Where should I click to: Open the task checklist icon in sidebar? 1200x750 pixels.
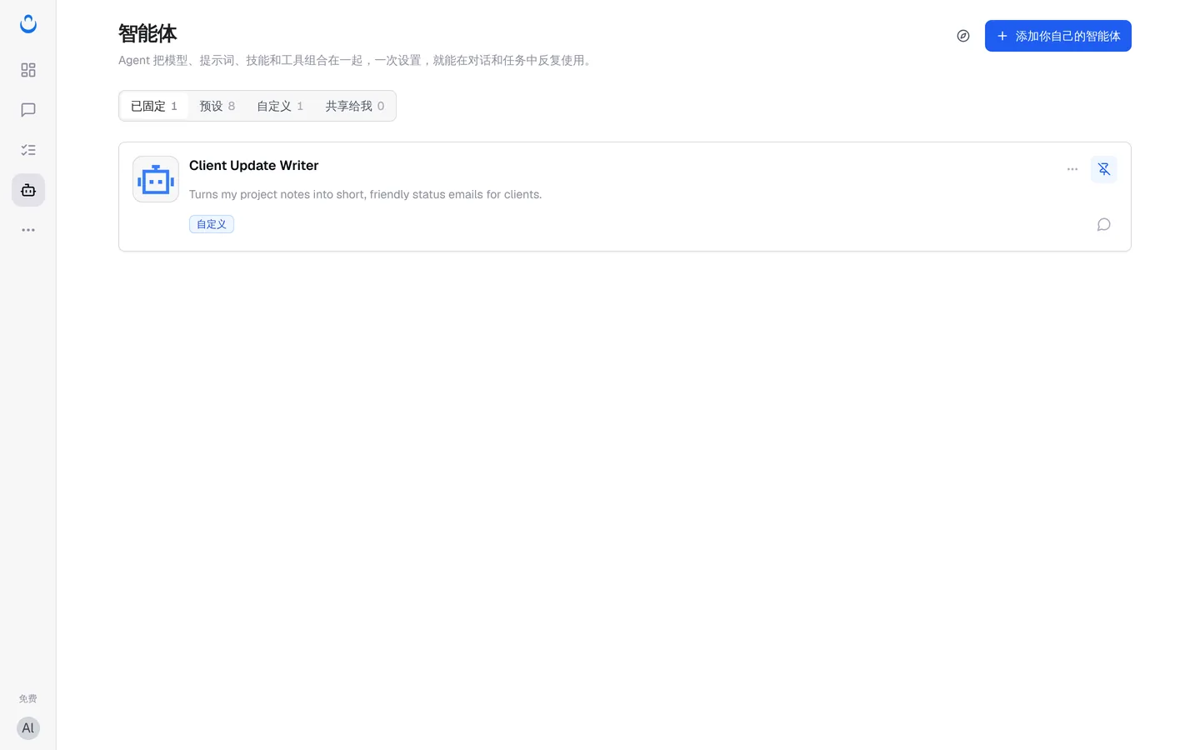28,150
